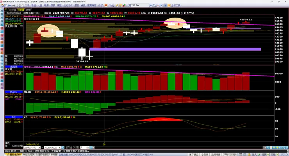Zoom out chart with yellow minus icon

coord(274,147)
